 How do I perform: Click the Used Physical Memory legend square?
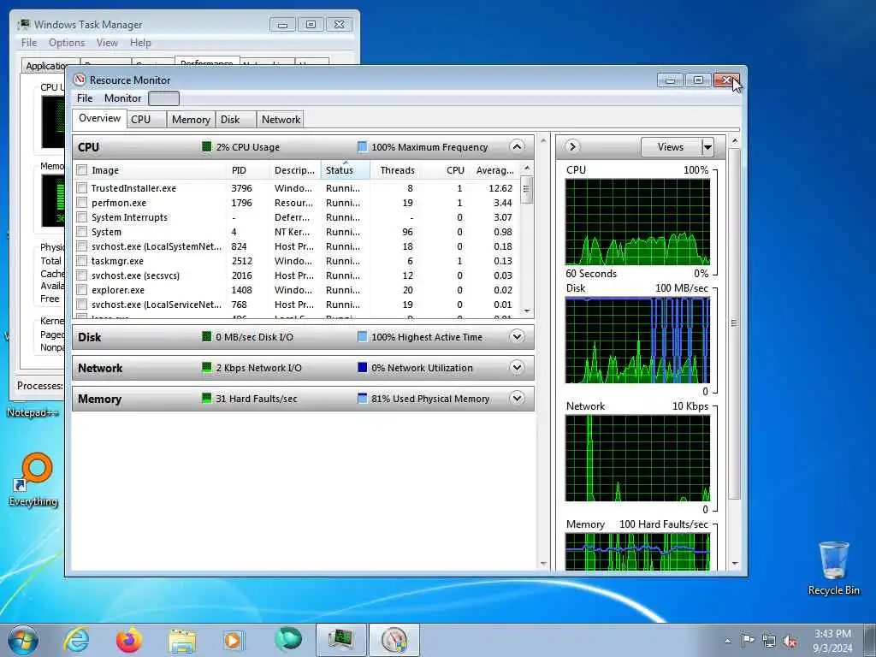362,399
